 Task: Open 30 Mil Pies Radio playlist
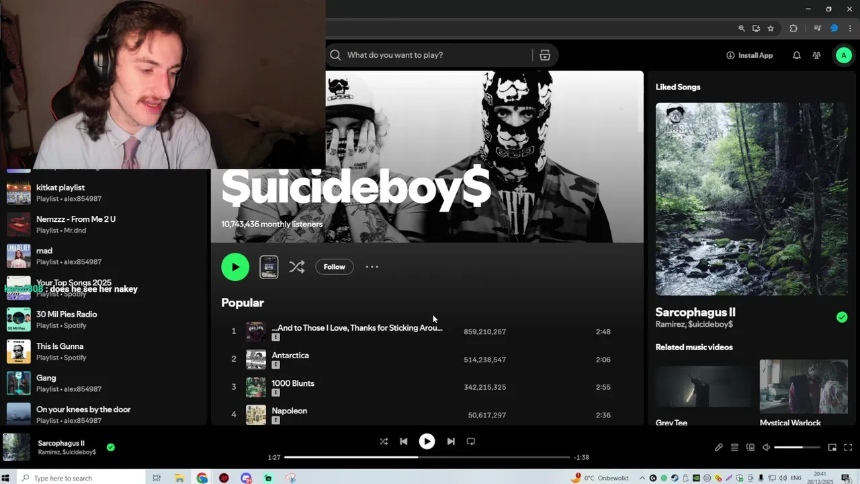(x=107, y=319)
